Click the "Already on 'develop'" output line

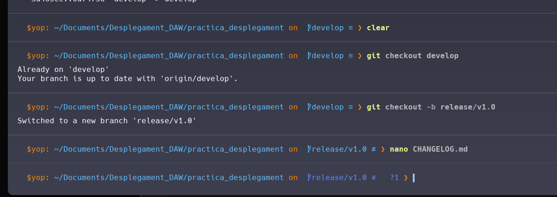tap(63, 70)
